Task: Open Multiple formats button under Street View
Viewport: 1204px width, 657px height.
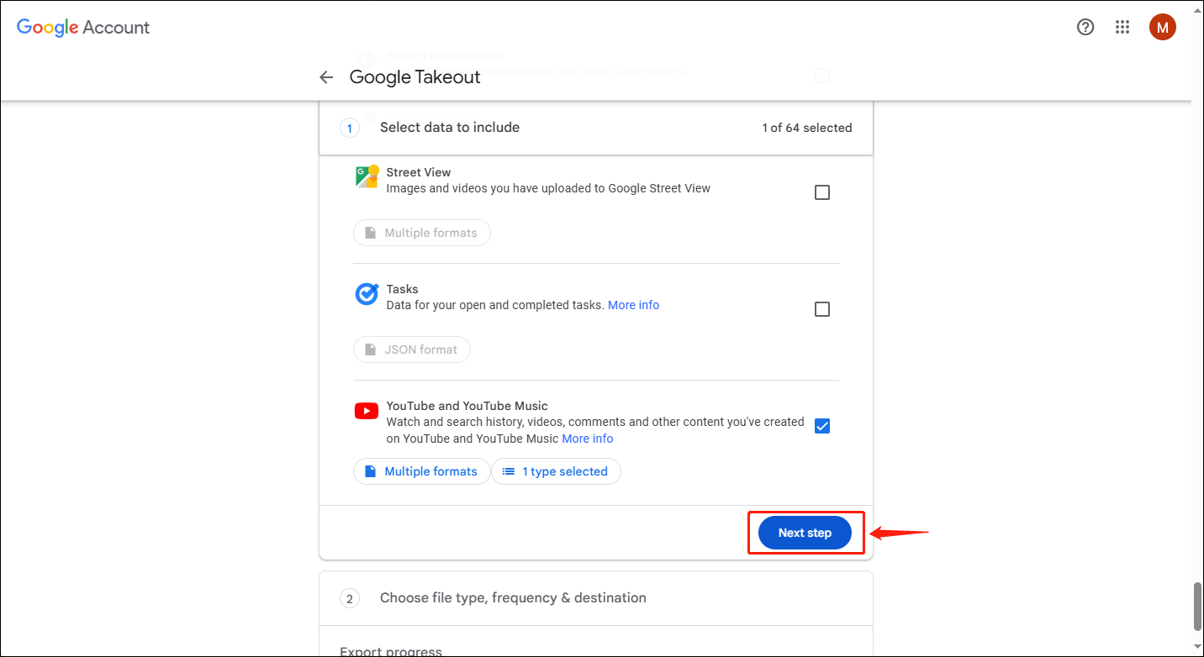Action: [422, 233]
